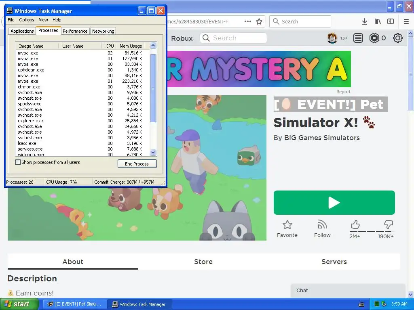
Task: Open the View menu in Task Manager
Action: pyautogui.click(x=43, y=20)
